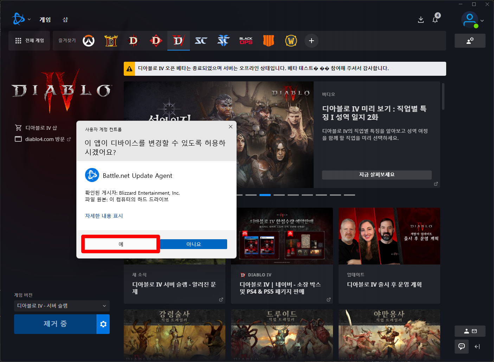The height and width of the screenshot is (362, 494).
Task: Select the last carousel indicator dash
Action: point(349,195)
